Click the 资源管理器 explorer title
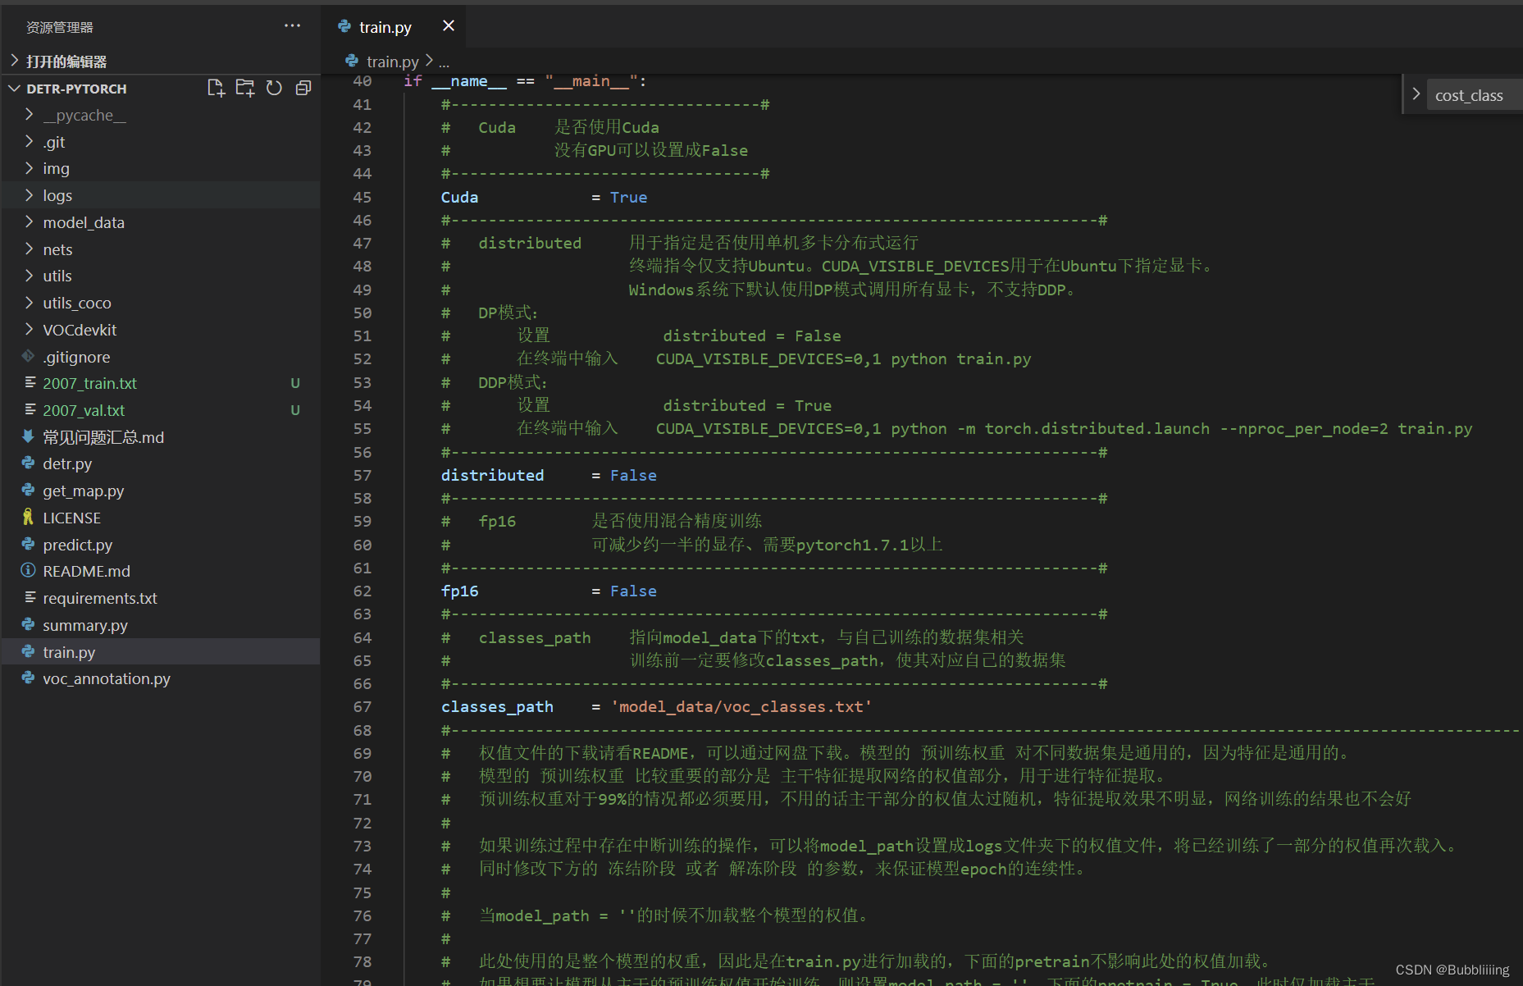This screenshot has height=986, width=1523. tap(60, 27)
